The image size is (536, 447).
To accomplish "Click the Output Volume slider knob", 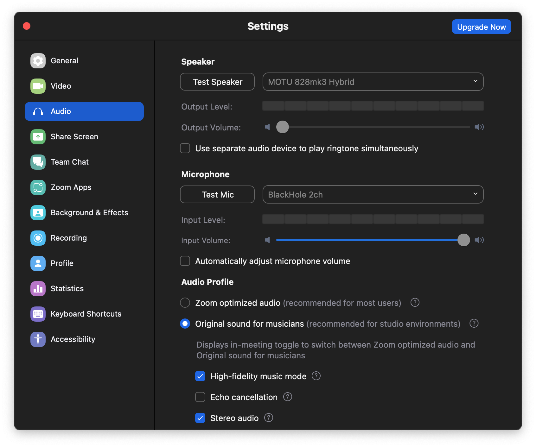I will 283,127.
